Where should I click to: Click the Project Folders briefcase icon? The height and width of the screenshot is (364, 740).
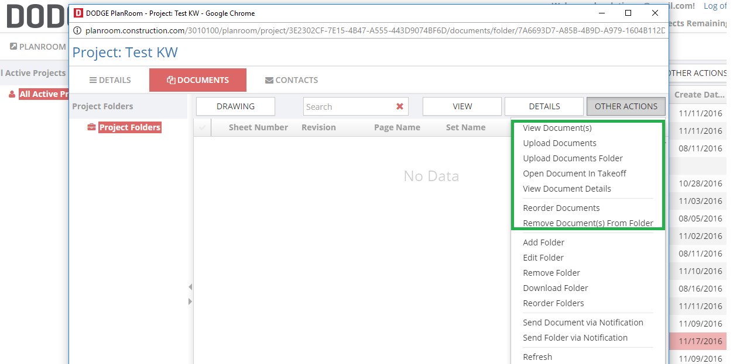pos(91,127)
